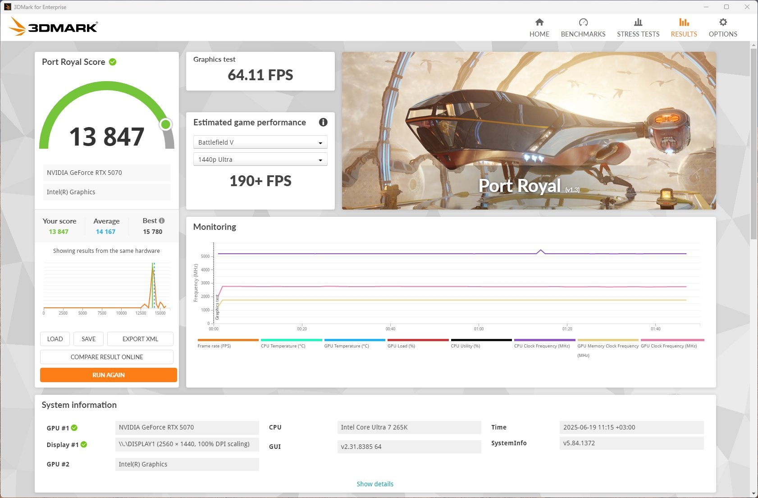Click the Intel Core Ultra 7 265K CPU field
This screenshot has width=758, height=498.
click(409, 427)
